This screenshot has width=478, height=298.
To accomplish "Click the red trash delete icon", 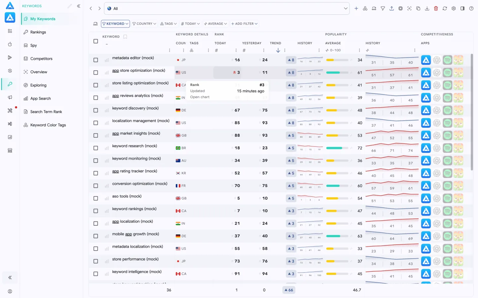I will tap(436, 9).
